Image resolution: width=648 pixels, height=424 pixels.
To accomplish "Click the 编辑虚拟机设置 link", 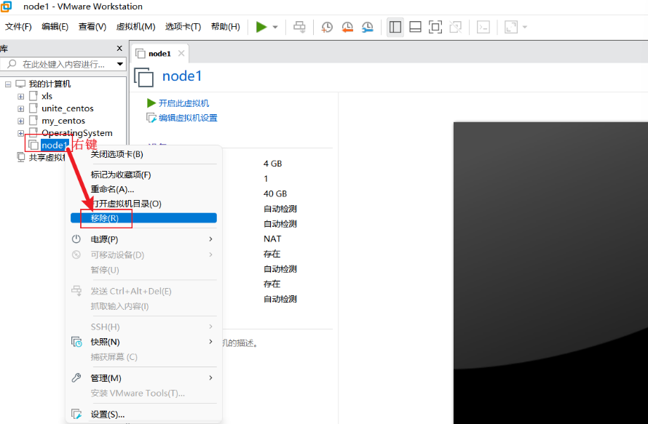I will [x=188, y=118].
